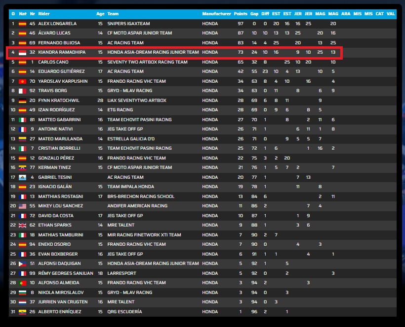Image resolution: width=405 pixels, height=327 pixels.
Task: Click the Nr column header
Action: tap(32, 14)
